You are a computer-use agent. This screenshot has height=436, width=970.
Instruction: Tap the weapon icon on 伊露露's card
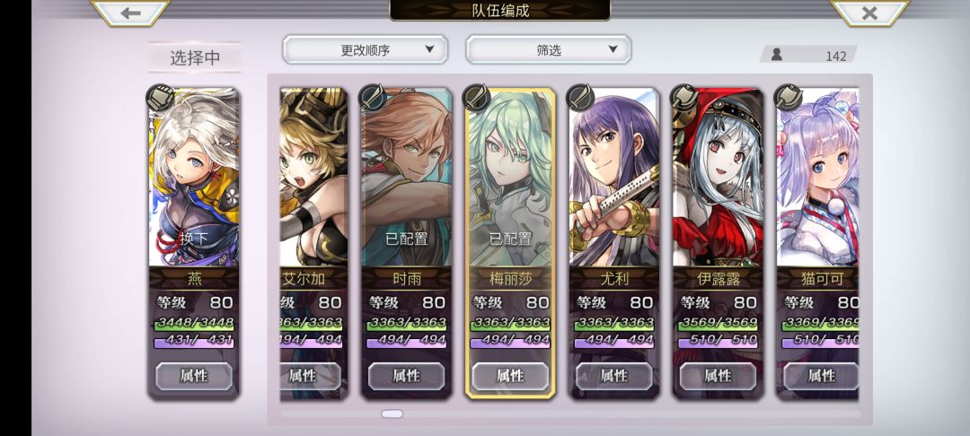[684, 98]
